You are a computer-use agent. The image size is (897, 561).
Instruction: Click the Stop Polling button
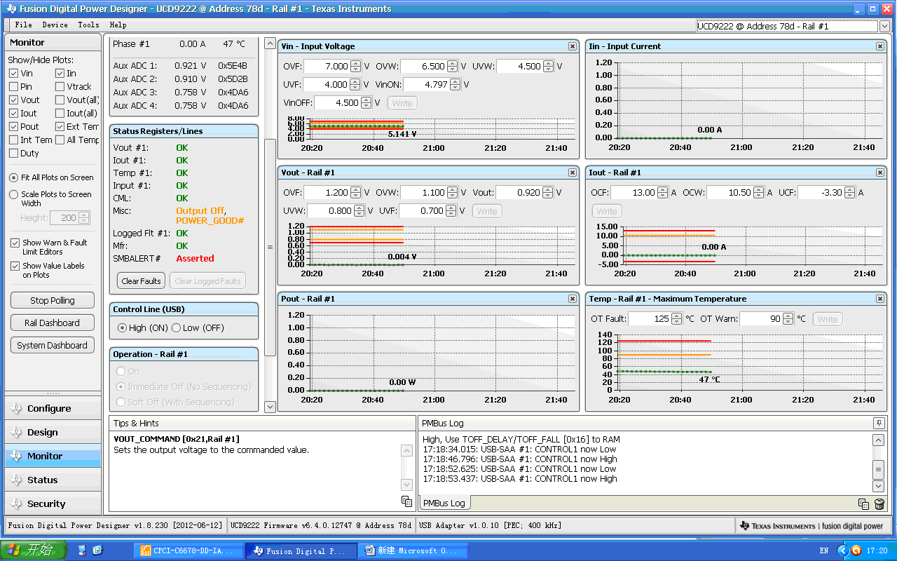52,300
